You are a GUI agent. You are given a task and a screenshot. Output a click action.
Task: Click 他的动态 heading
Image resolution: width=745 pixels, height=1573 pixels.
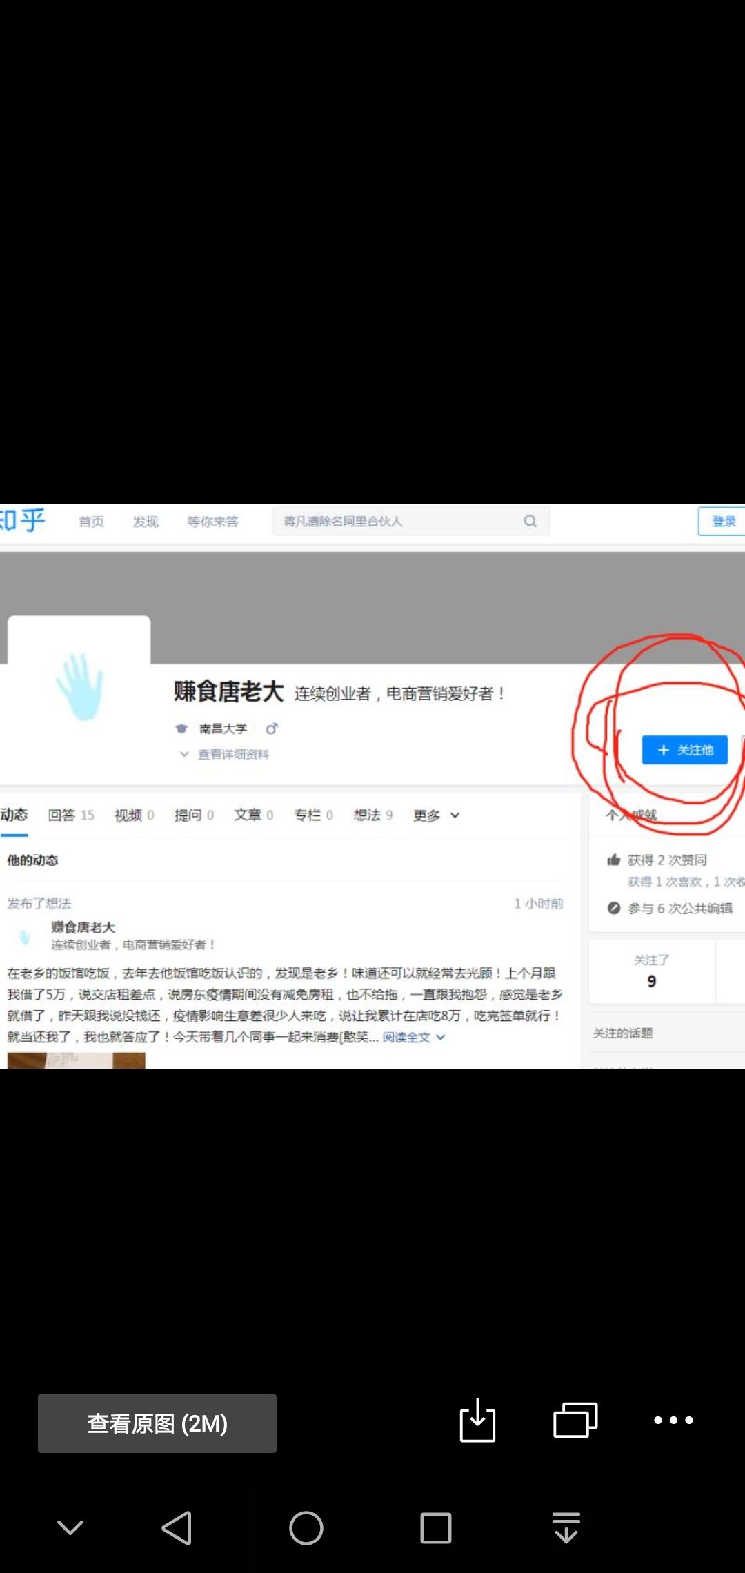point(32,860)
